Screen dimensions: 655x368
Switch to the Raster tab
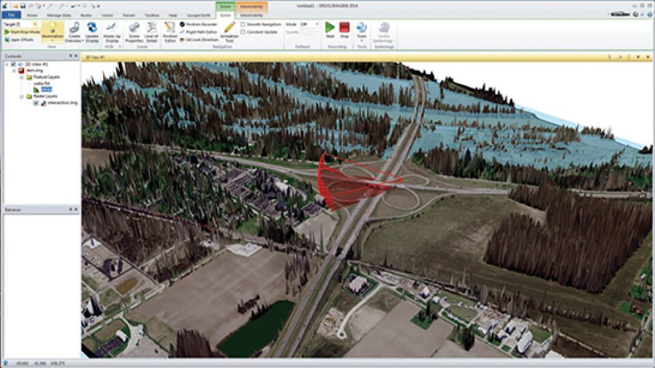(86, 15)
